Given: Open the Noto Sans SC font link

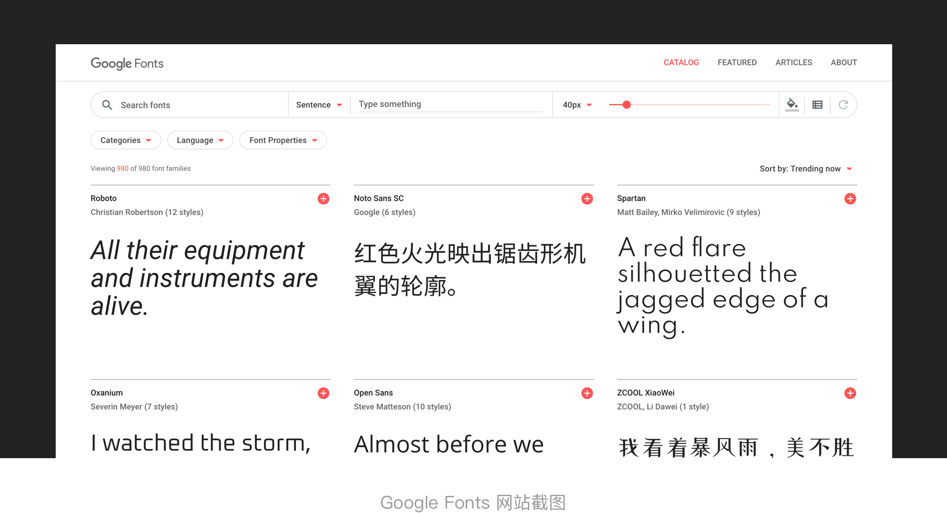Looking at the screenshot, I should [x=378, y=198].
